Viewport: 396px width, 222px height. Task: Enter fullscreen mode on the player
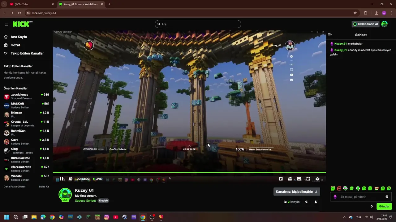[x=308, y=179]
